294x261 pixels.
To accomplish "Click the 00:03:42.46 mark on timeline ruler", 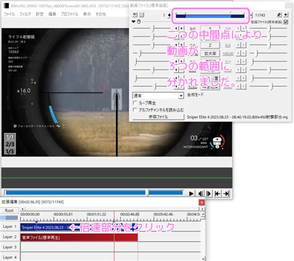I will [163, 215].
